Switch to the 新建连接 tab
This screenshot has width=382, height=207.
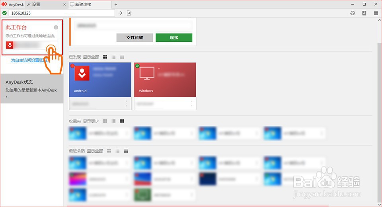click(x=90, y=4)
